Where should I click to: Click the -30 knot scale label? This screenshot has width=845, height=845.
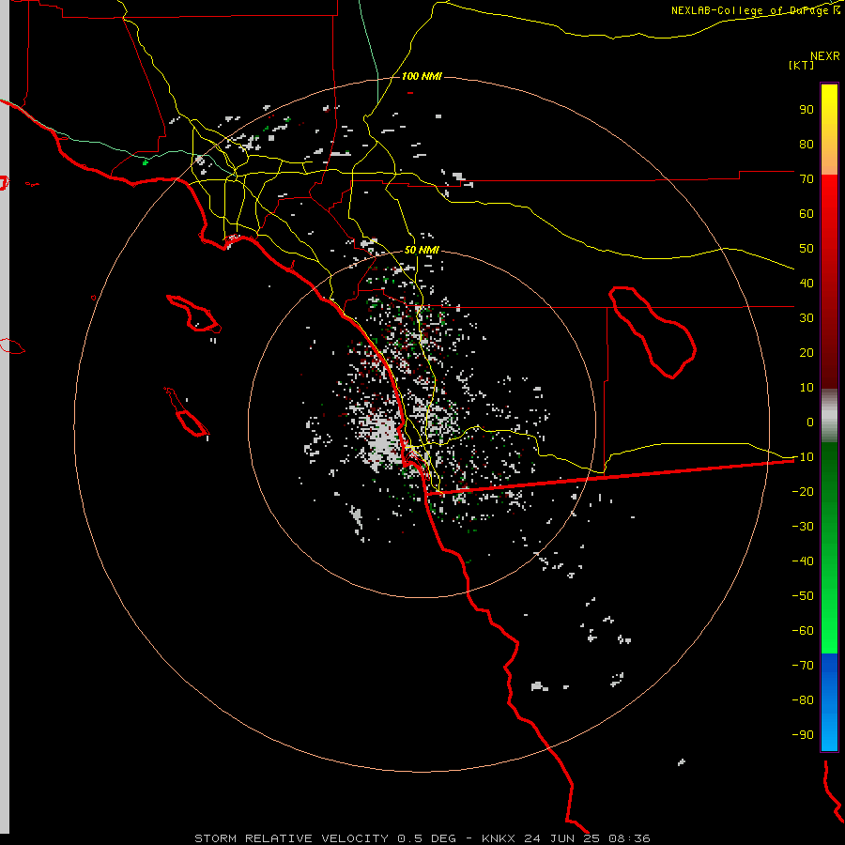pyautogui.click(x=803, y=527)
